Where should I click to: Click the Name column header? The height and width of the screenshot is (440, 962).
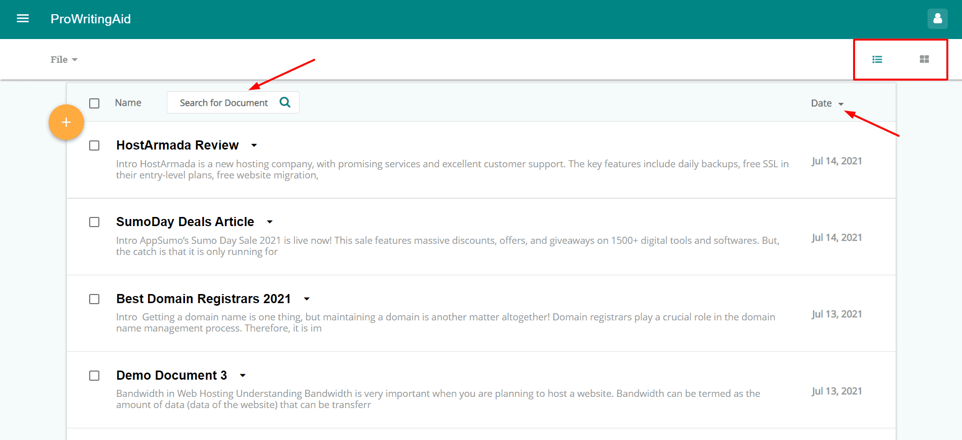click(x=128, y=103)
